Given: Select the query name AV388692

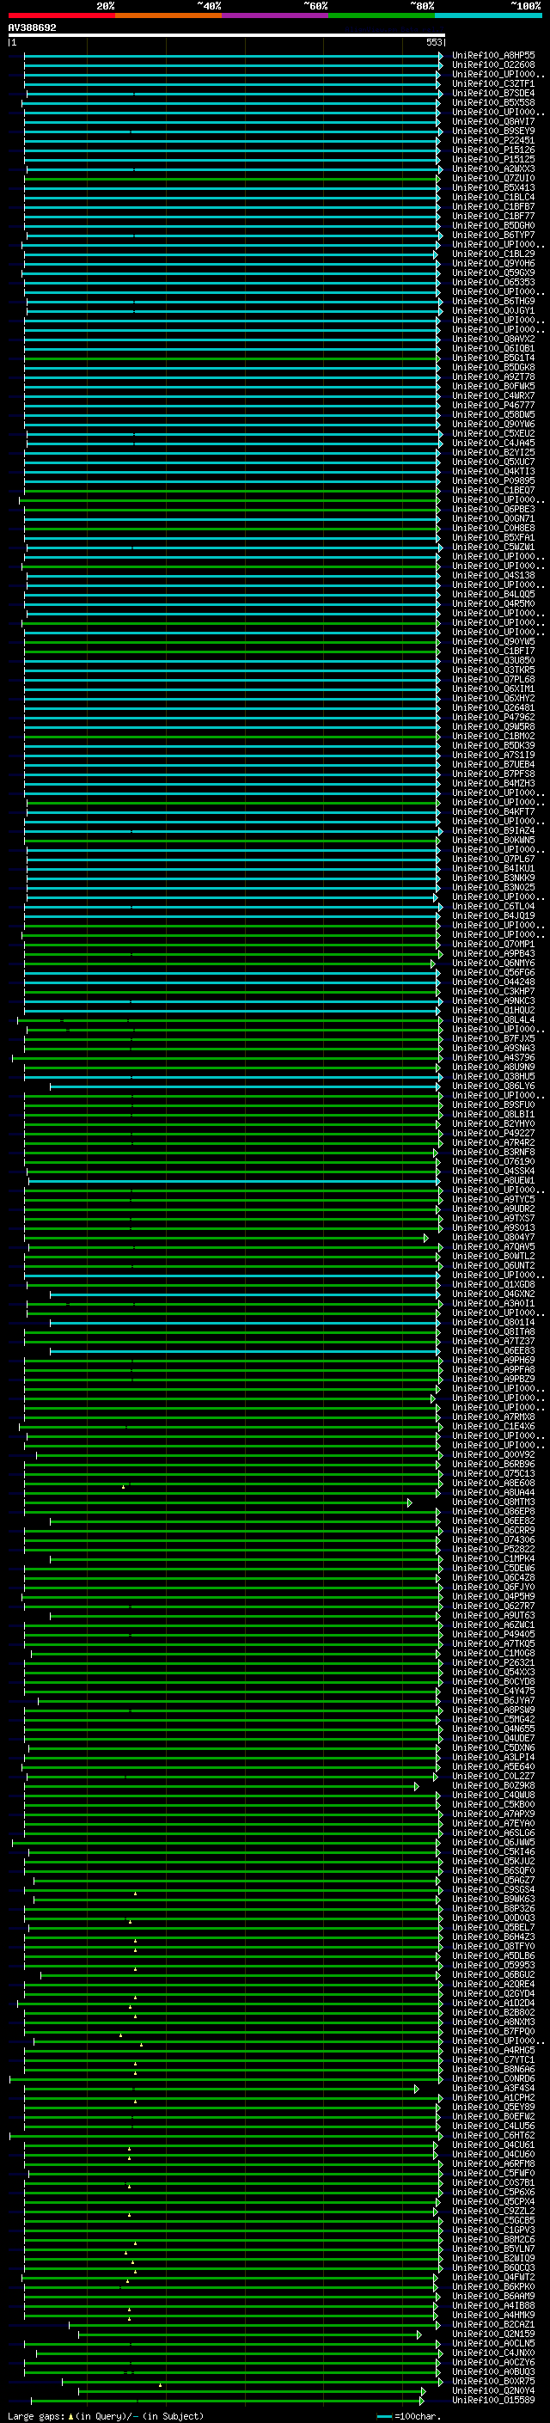Looking at the screenshot, I should (32, 28).
